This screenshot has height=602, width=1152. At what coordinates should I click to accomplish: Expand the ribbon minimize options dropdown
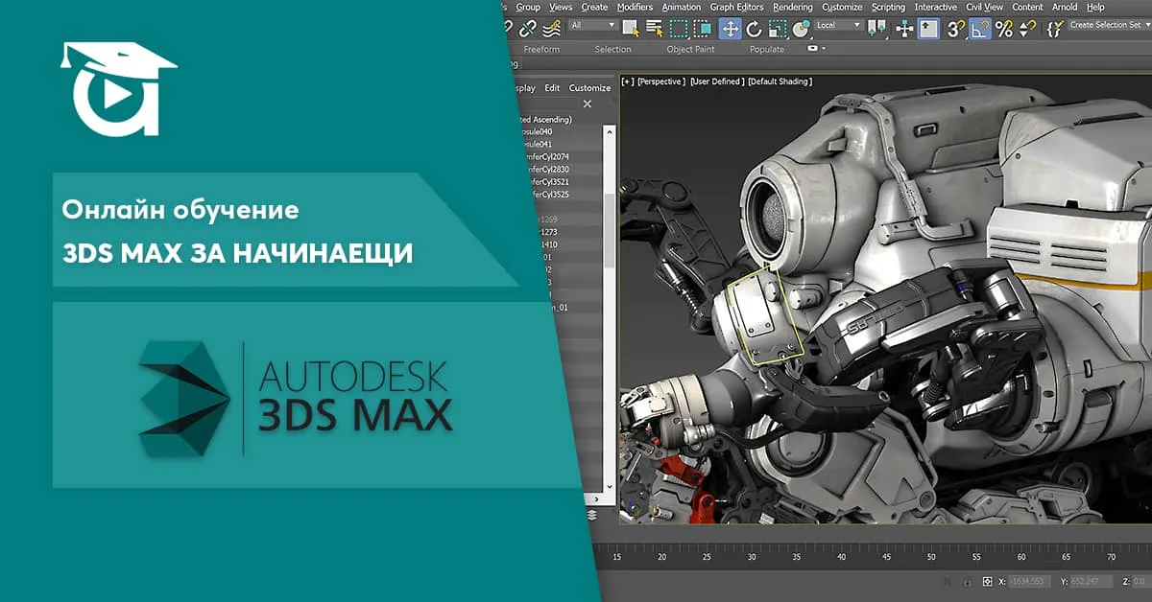(818, 48)
